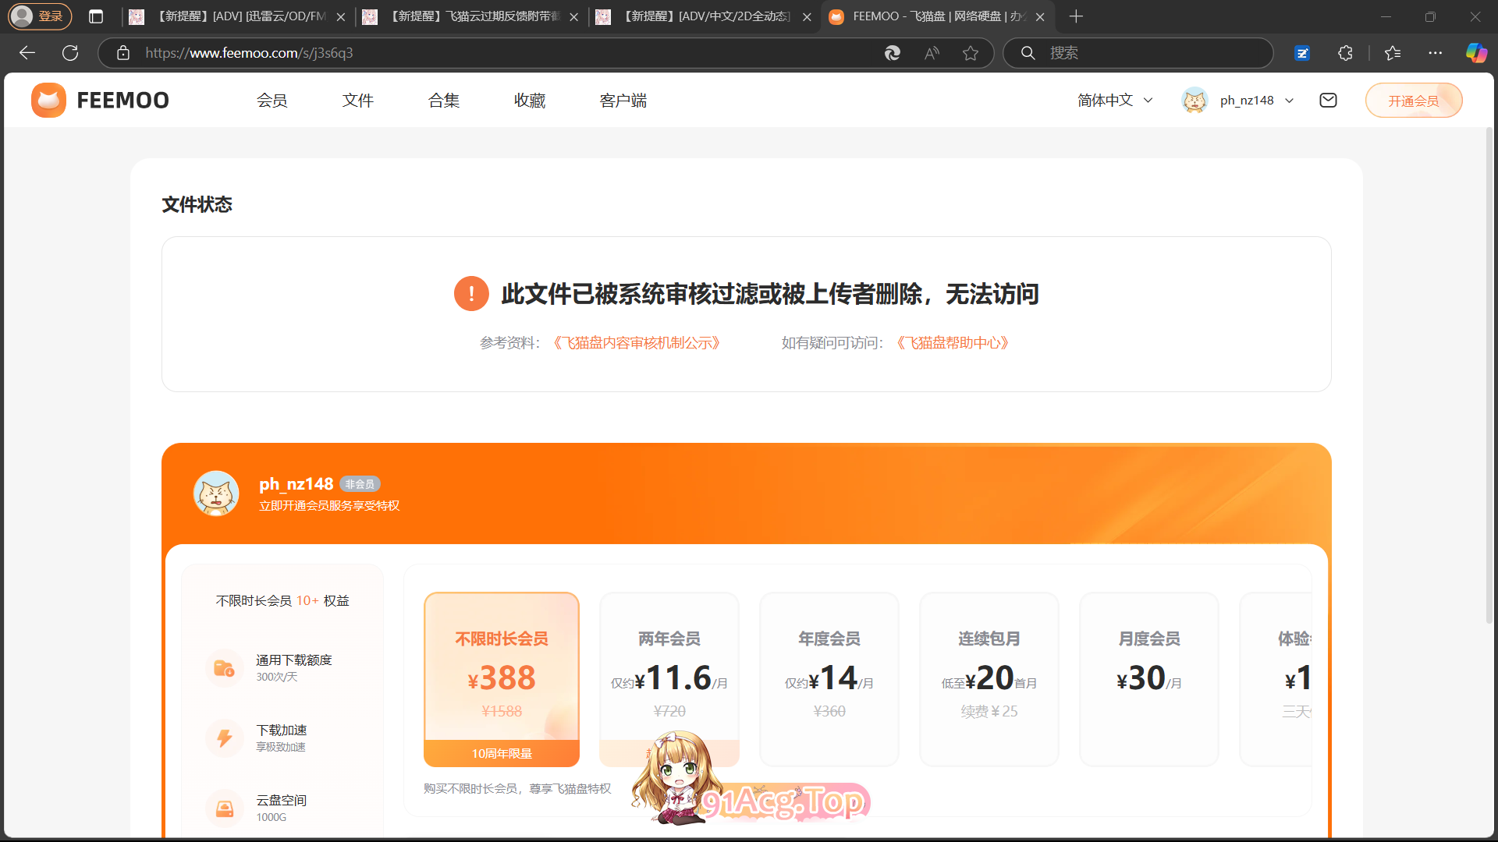The width and height of the screenshot is (1498, 842).
Task: Open the 会员 navigation menu item
Action: tap(272, 101)
